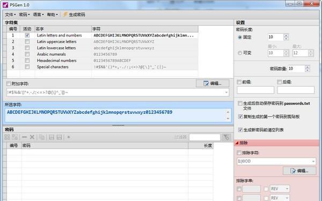Screen dimensions: 322x201
Task: Click the asterisk icon in password toolbar
Action: coord(69,137)
